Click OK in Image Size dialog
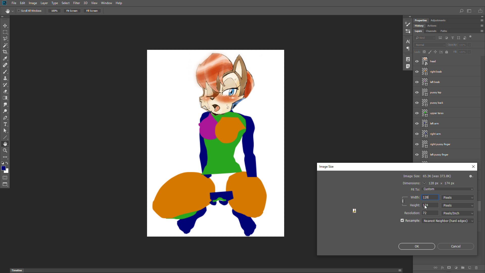485x273 pixels. (417, 246)
